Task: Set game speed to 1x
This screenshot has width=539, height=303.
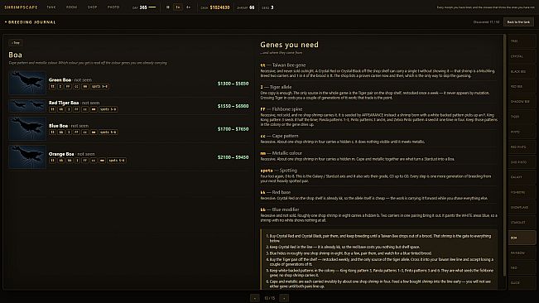Action: pos(178,7)
